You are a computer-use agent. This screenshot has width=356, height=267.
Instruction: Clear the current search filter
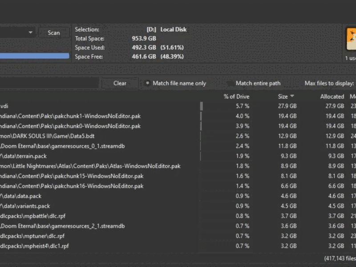(x=119, y=83)
